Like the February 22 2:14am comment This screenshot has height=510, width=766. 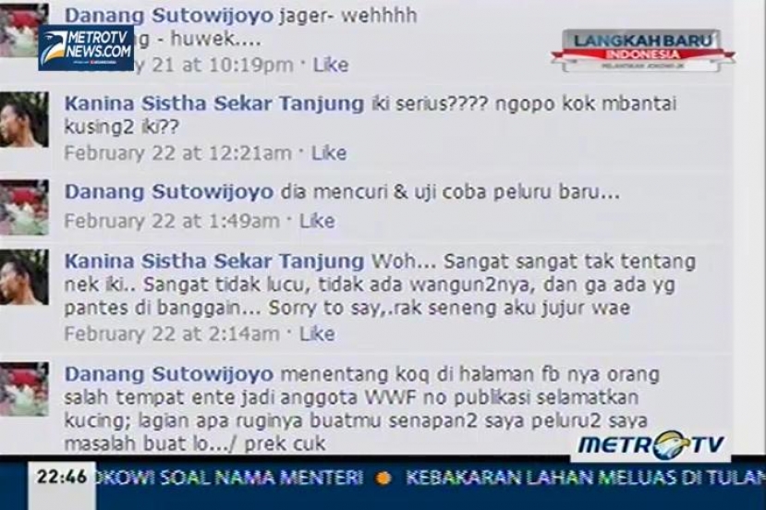[317, 334]
